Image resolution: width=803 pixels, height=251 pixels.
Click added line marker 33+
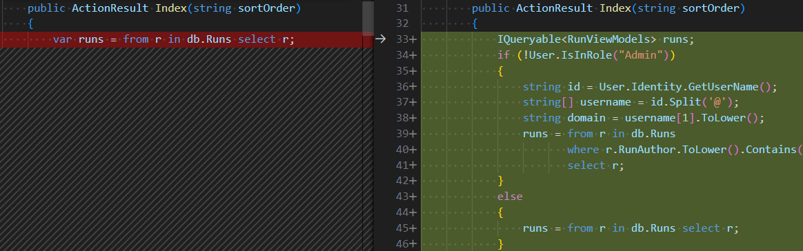coord(406,39)
